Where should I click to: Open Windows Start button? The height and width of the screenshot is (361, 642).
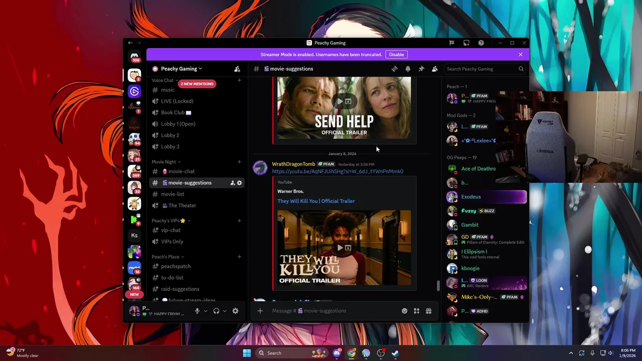[247, 353]
